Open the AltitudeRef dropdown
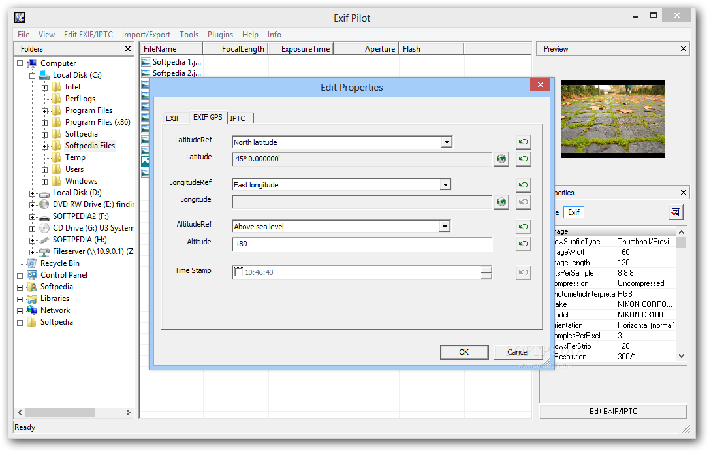 tap(445, 227)
